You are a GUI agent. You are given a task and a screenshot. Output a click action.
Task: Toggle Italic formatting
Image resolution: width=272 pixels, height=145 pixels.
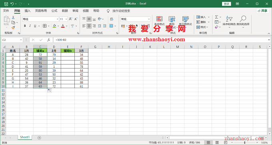(x=30, y=26)
